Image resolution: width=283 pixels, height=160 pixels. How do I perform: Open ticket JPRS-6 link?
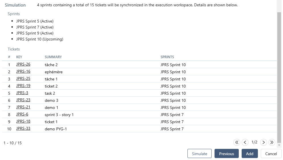(x=22, y=114)
